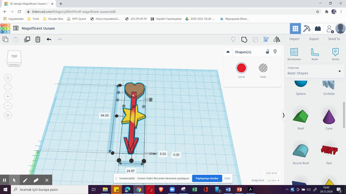The image size is (346, 194).
Task: Open the Bricks mode
Action: 318,28
